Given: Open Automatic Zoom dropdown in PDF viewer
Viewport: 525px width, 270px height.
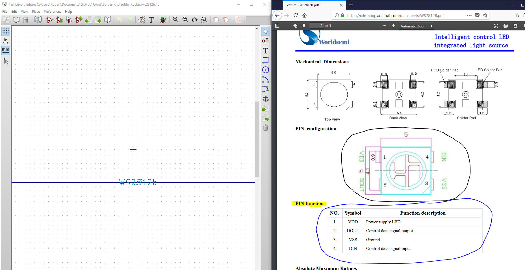Looking at the screenshot, I should pos(416,26).
